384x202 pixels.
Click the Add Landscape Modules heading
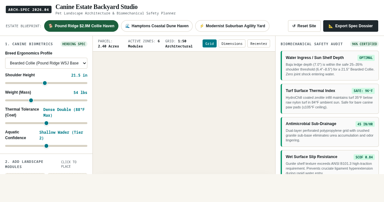click(x=24, y=164)
